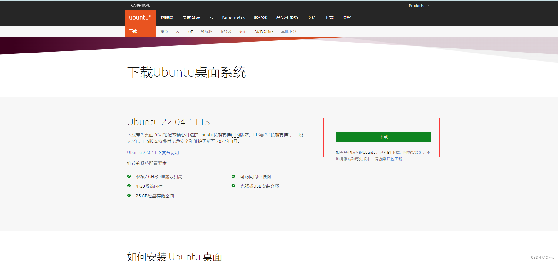The width and height of the screenshot is (558, 262).
Task: Open the 支持 navigation item
Action: click(311, 18)
